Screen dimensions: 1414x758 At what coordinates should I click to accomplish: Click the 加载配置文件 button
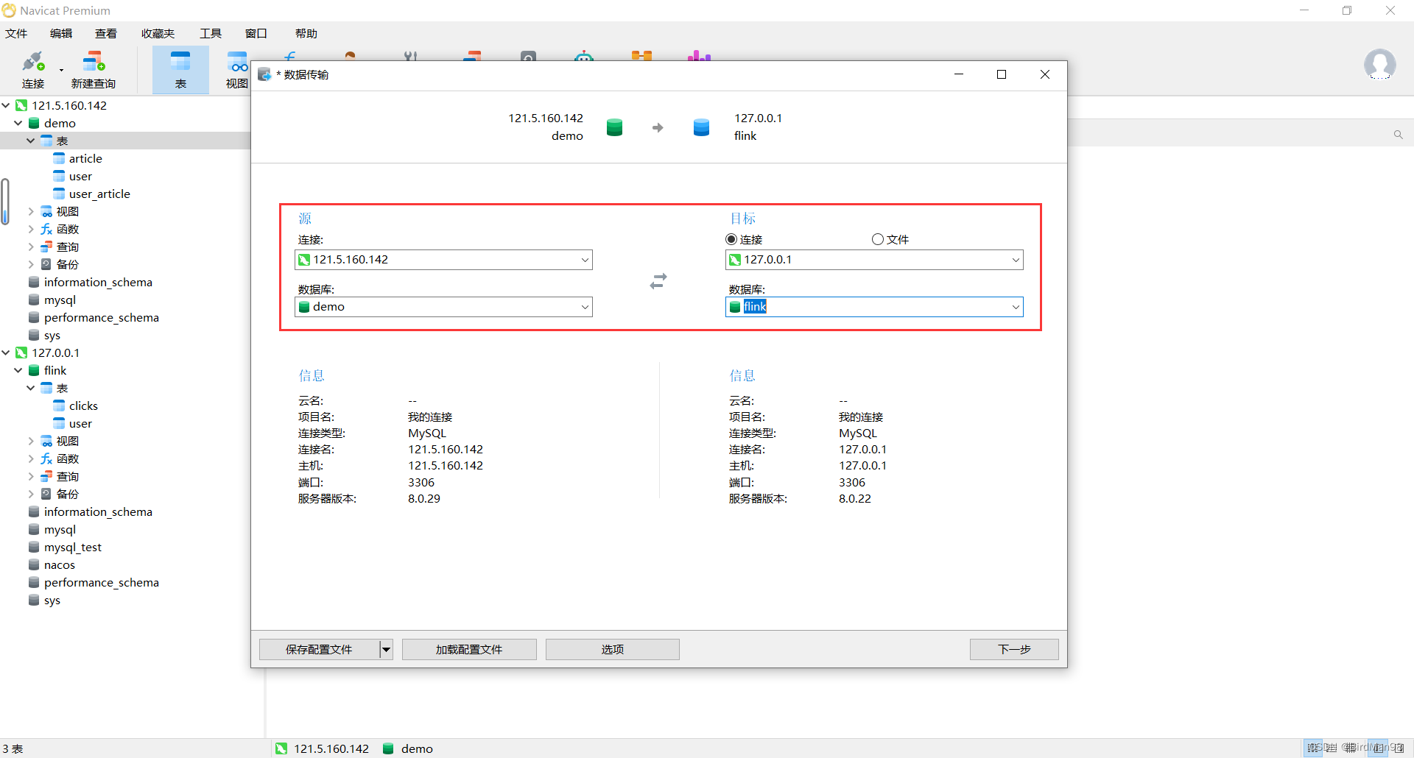469,649
